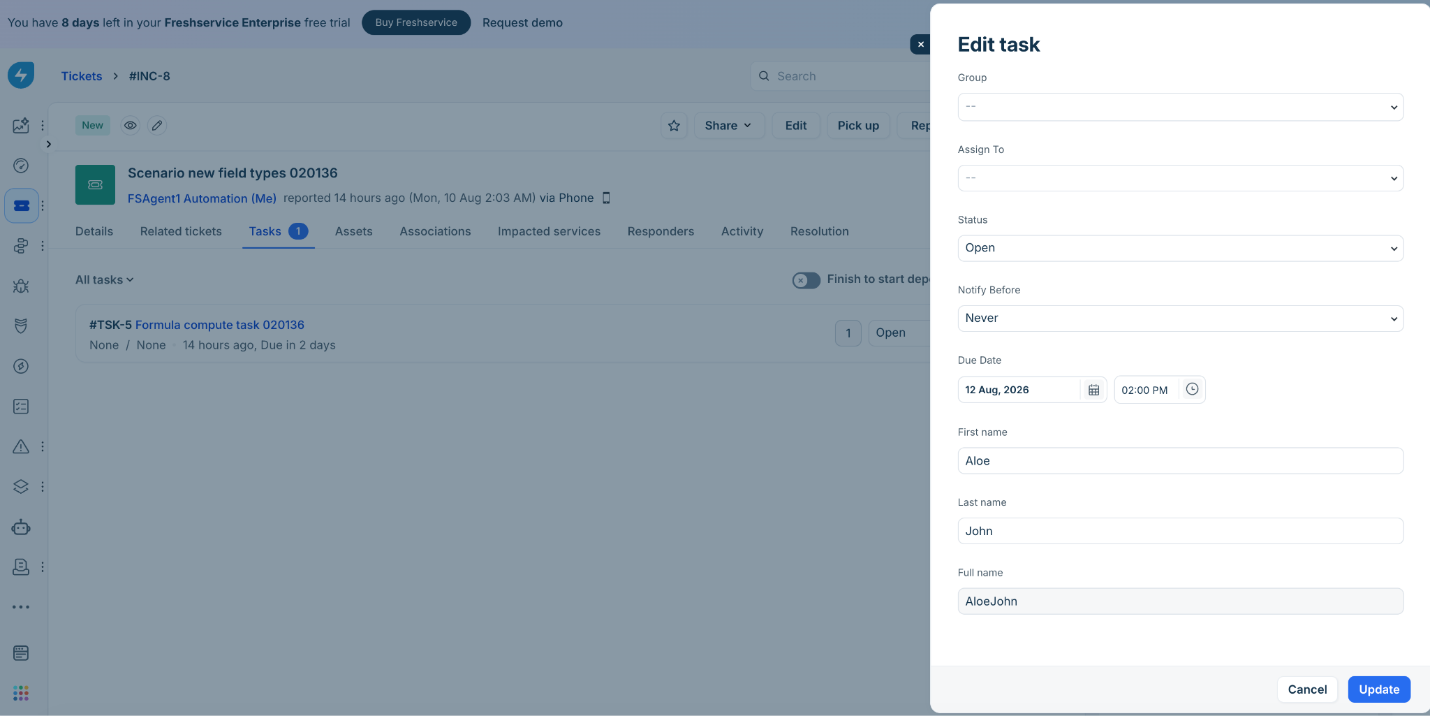The image size is (1430, 716).
Task: Click the New status badge
Action: [92, 126]
